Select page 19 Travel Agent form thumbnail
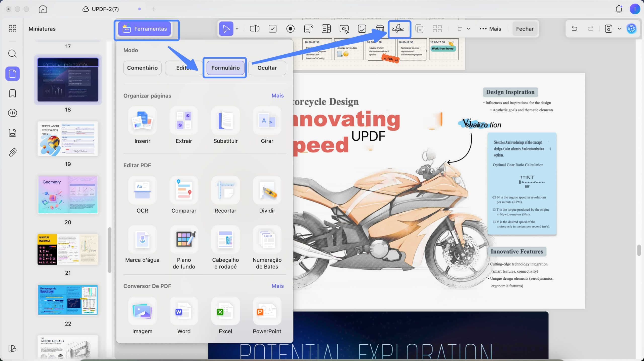644x361 pixels. tap(68, 139)
